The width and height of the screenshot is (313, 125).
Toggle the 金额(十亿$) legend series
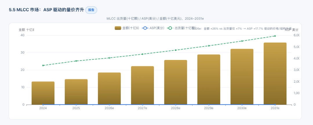pos(127,28)
